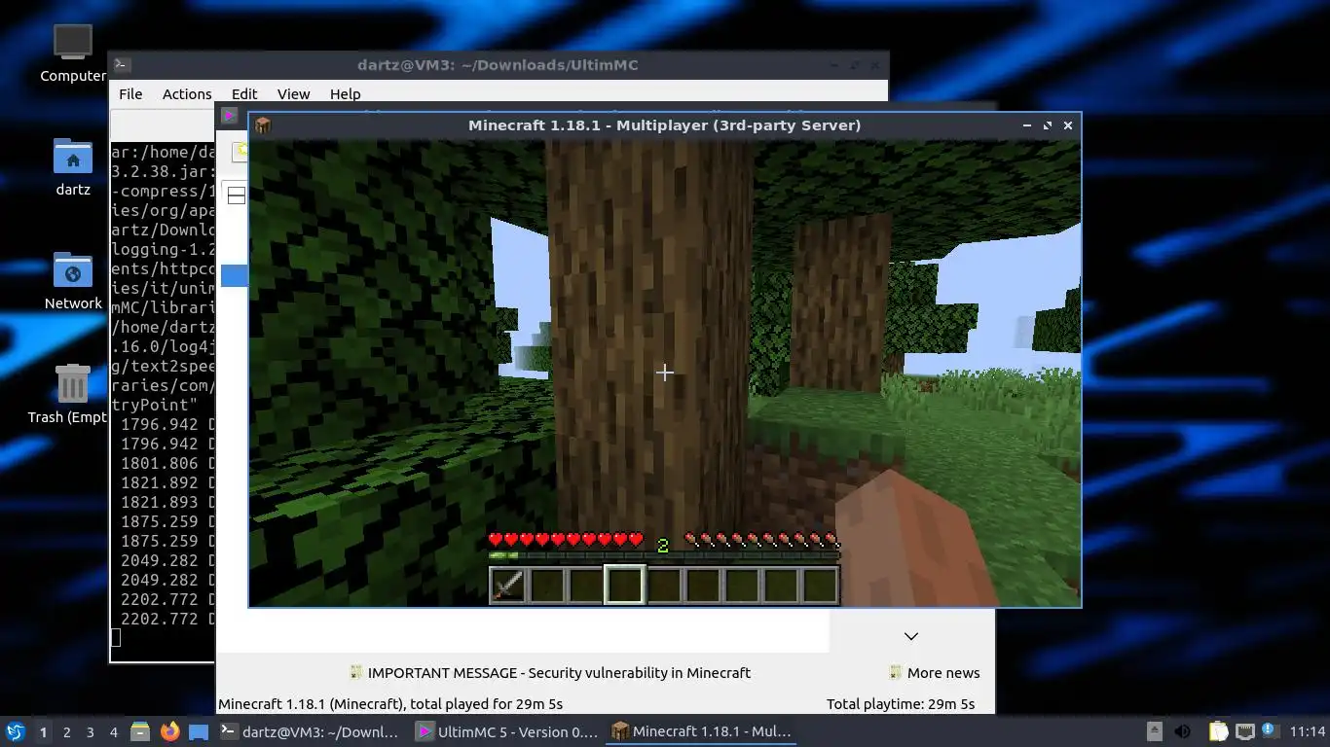Select the sword in the first hotbar slot

point(507,586)
